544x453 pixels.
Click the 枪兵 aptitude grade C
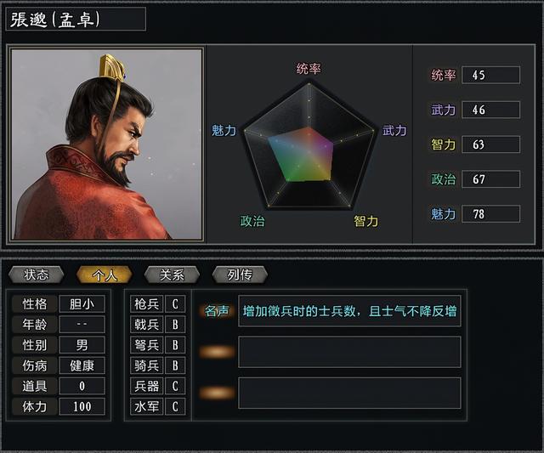(175, 304)
